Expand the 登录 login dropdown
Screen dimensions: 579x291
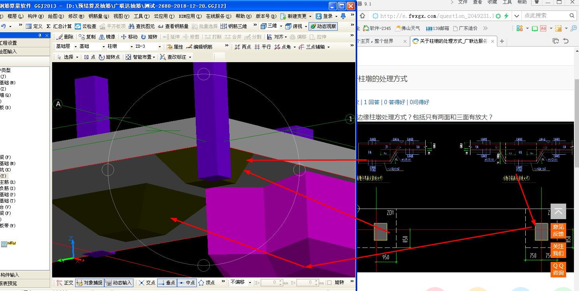[336, 16]
